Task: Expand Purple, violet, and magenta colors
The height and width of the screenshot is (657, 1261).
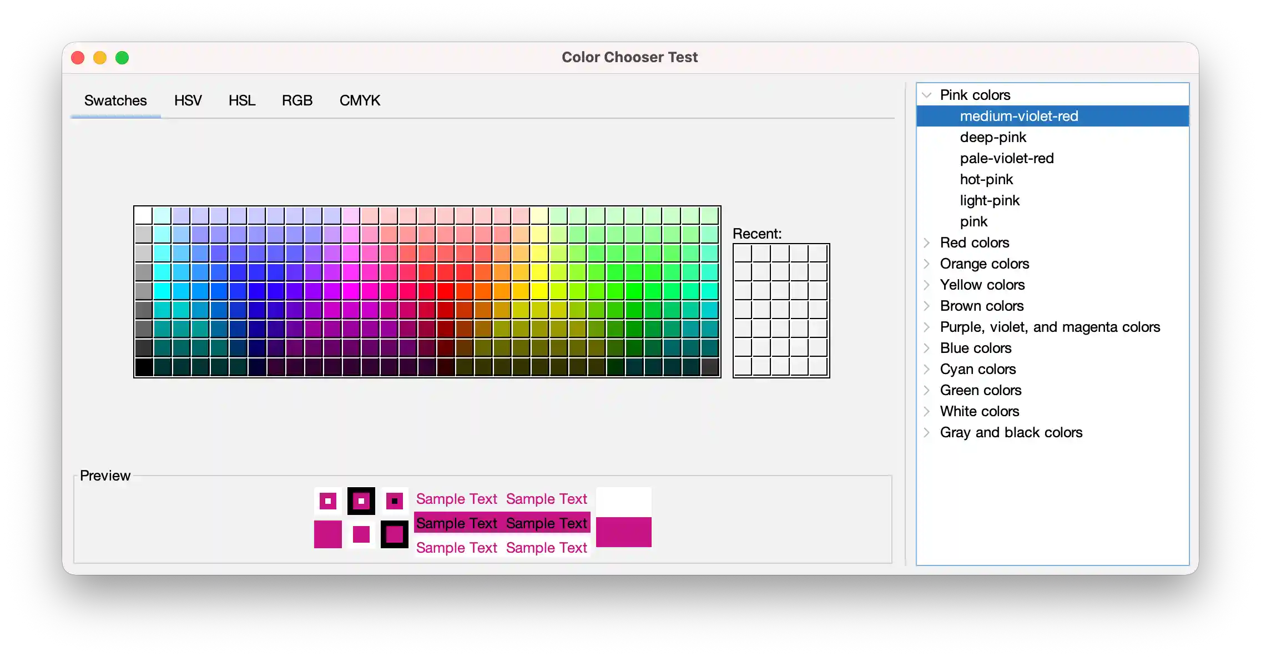Action: (x=926, y=327)
